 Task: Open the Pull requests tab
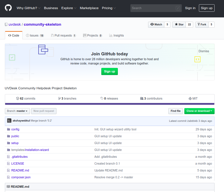tap(63, 35)
